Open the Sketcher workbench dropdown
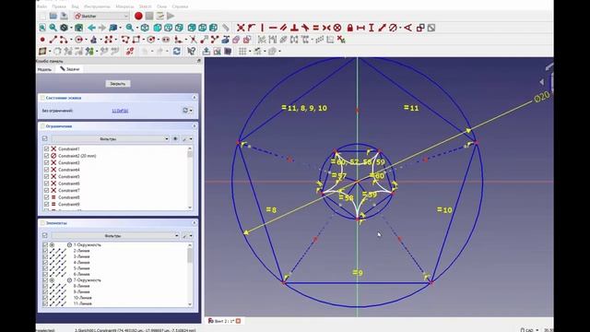Viewport: 590px width, 332px height. [101, 16]
